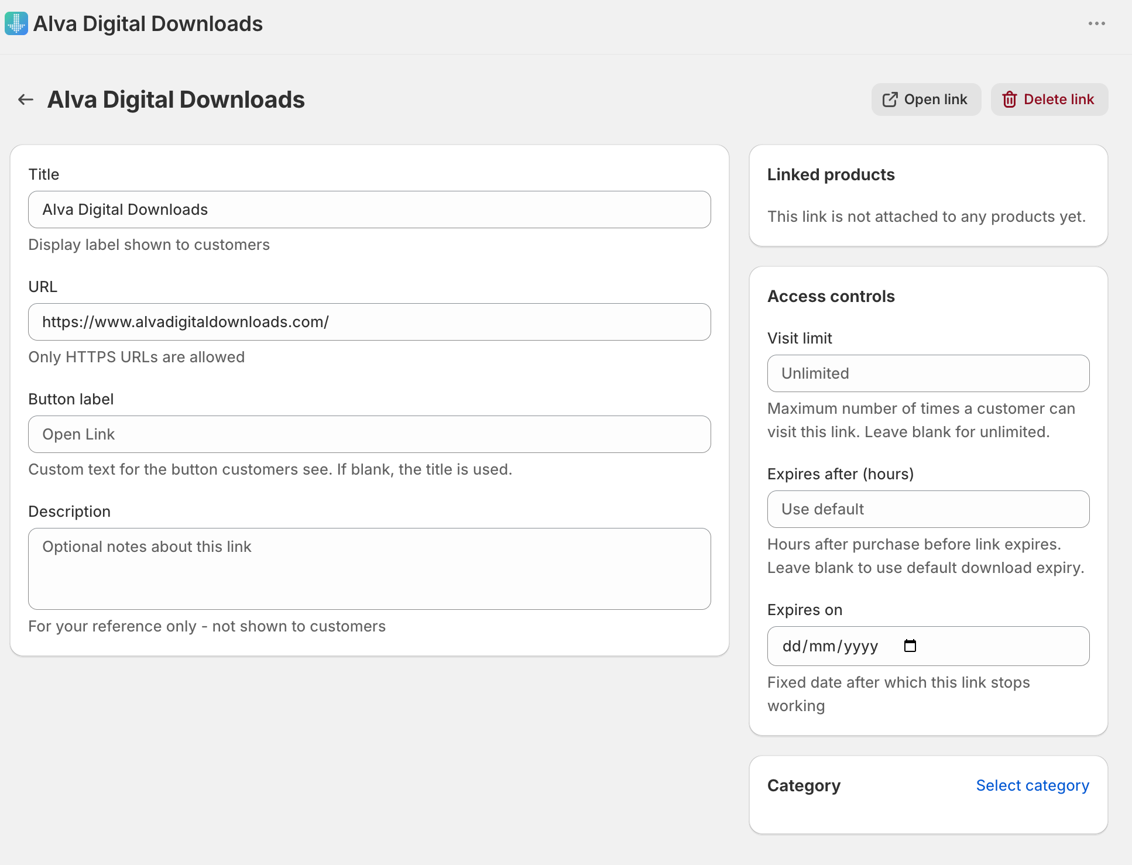Open the three-dot more options menu

click(x=1096, y=24)
